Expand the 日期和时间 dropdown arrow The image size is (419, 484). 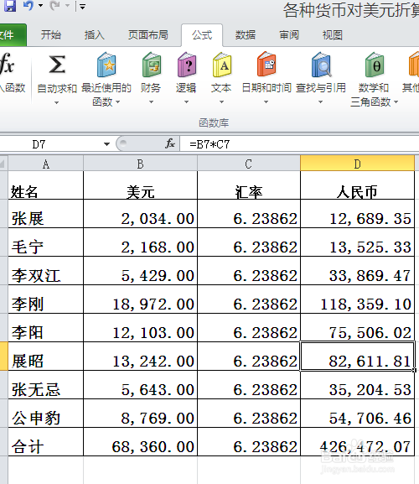[x=266, y=101]
